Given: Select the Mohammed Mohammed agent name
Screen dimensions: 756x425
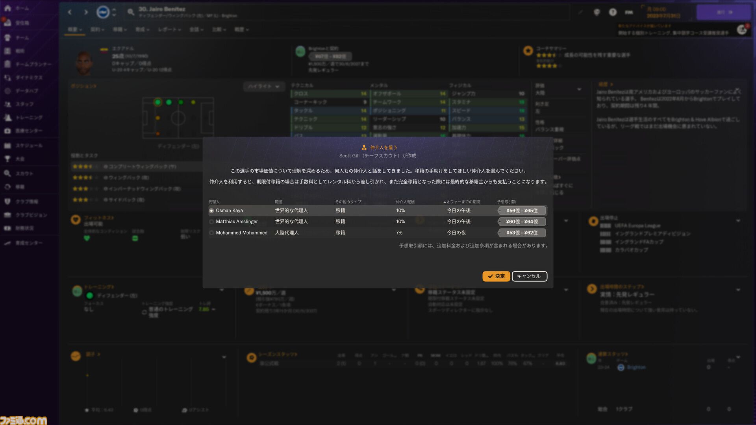Looking at the screenshot, I should click(241, 233).
